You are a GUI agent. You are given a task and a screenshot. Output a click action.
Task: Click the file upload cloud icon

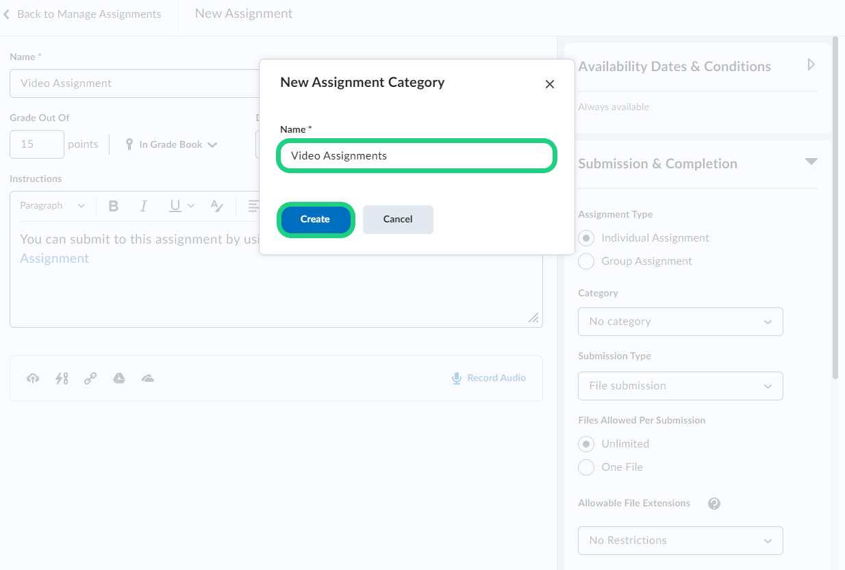tap(33, 378)
